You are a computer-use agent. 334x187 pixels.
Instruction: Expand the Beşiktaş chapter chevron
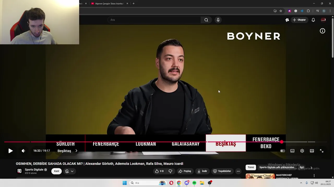point(76,151)
